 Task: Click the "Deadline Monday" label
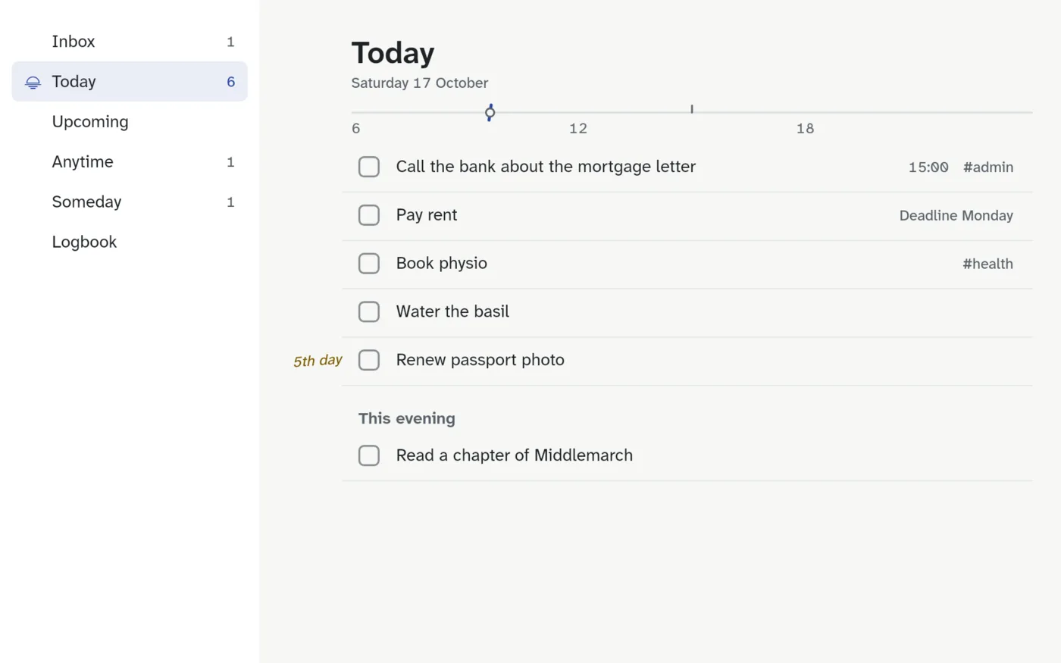tap(956, 216)
